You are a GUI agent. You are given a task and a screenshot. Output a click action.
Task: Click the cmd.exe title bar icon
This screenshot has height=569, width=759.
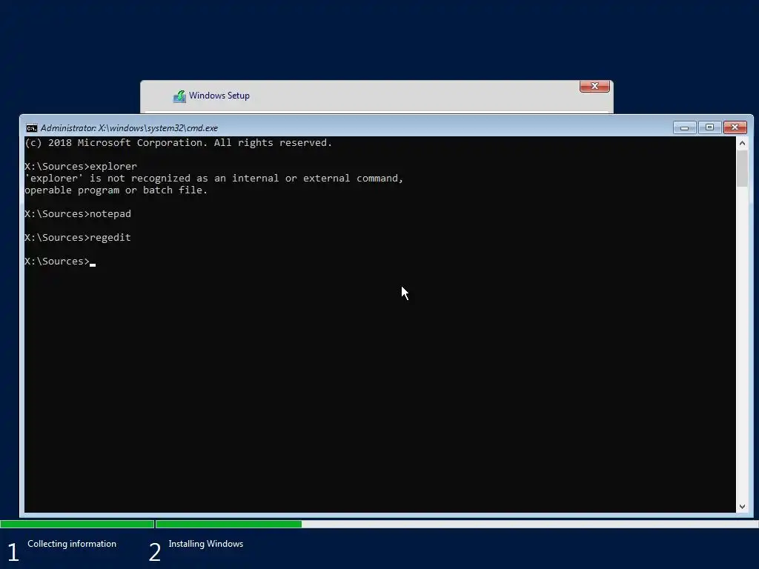pos(31,127)
